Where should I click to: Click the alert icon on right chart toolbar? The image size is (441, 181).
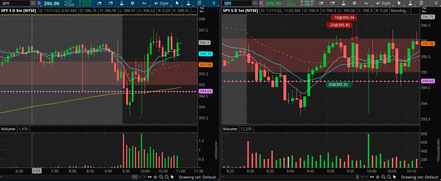click(x=333, y=3)
